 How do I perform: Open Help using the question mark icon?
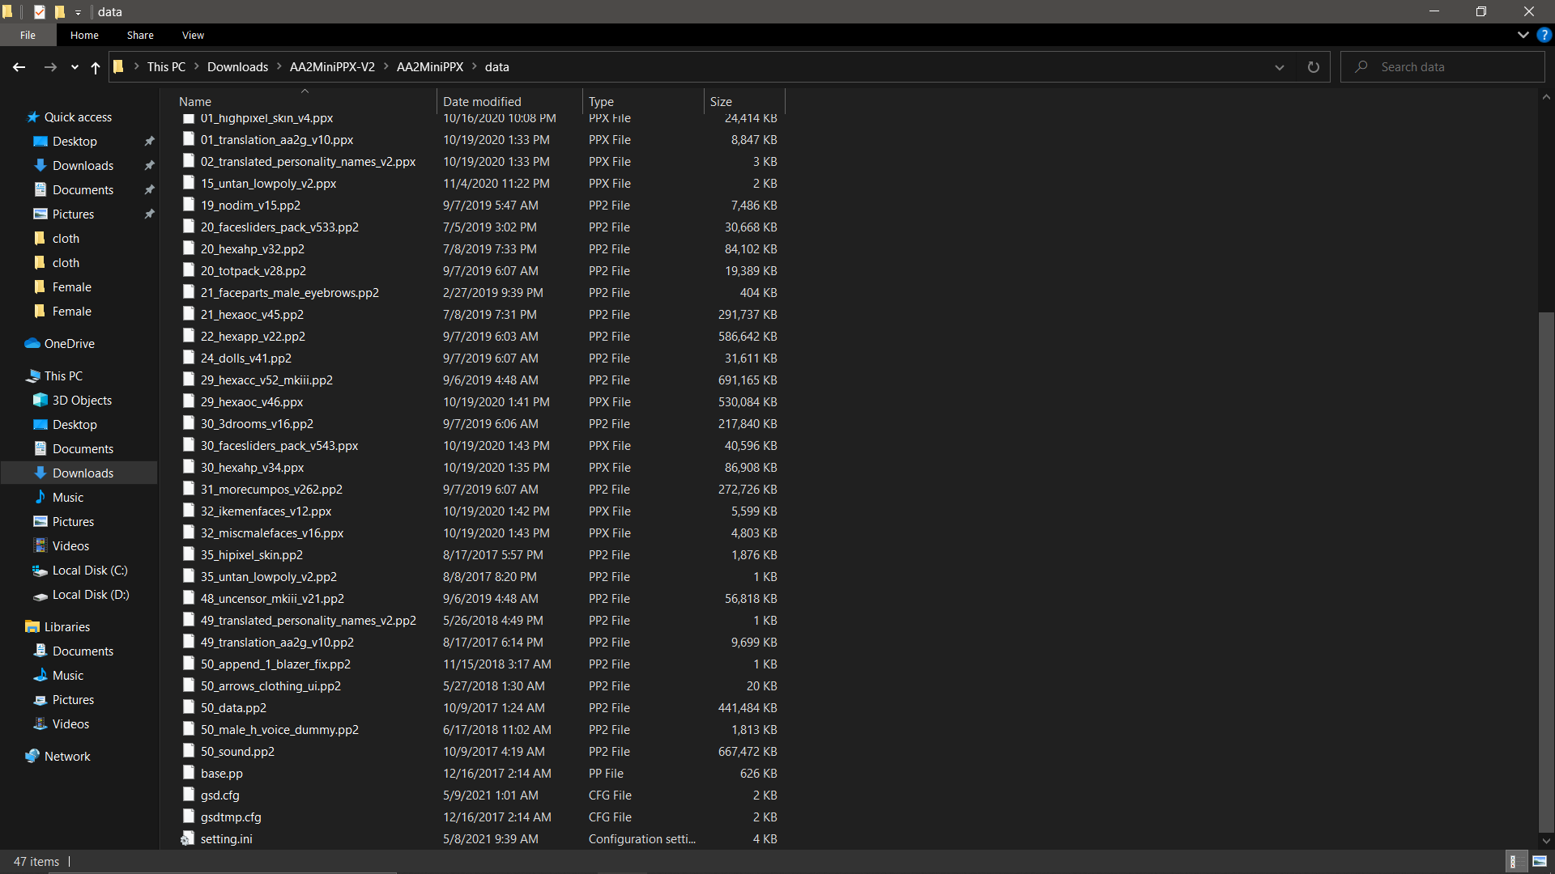click(1544, 35)
